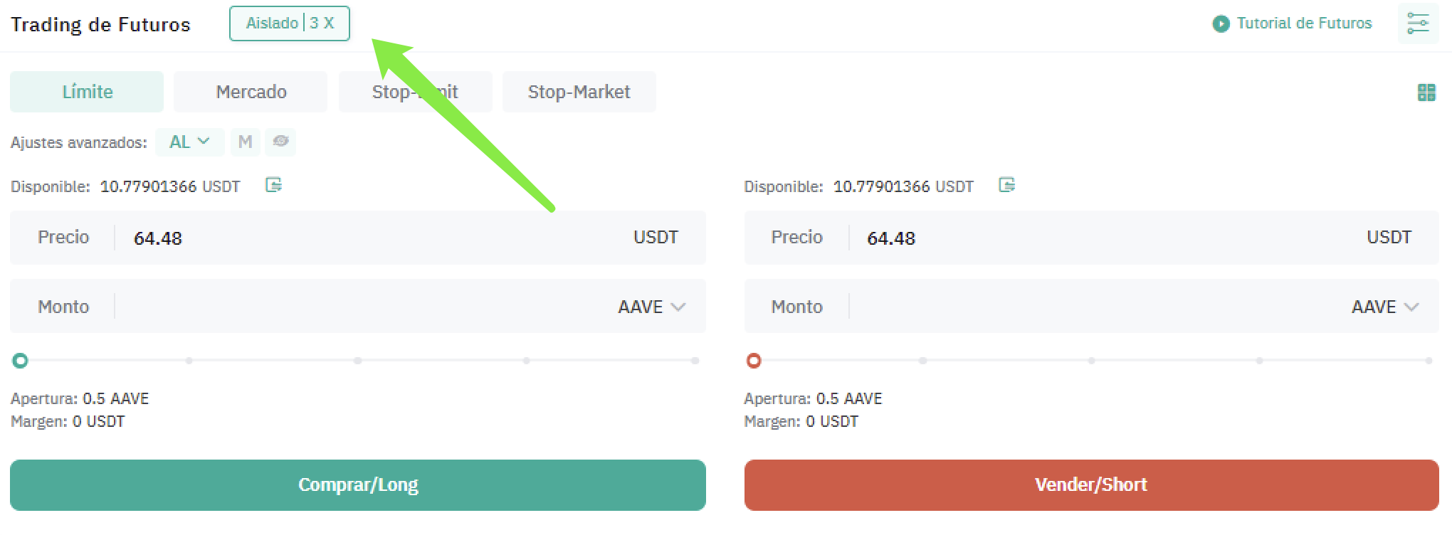Image resolution: width=1452 pixels, height=535 pixels.
Task: Open AAVE unit dropdown on sell side
Action: [1384, 307]
